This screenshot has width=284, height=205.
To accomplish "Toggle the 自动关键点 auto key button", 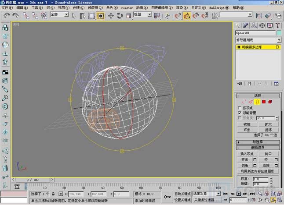I will coord(182,194).
